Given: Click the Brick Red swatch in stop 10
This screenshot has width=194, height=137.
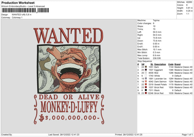Looking at the screenshot, I should pos(146,93).
